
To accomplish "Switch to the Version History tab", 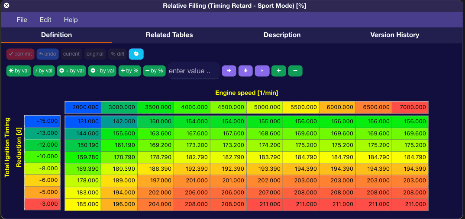I will pos(395,35).
